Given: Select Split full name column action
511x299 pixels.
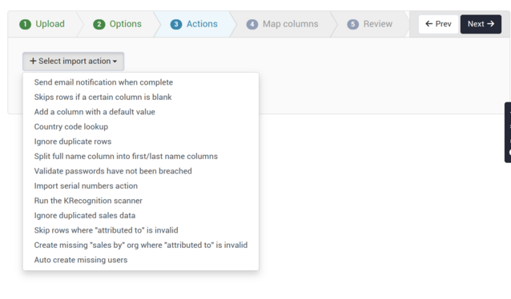Looking at the screenshot, I should tap(141, 156).
